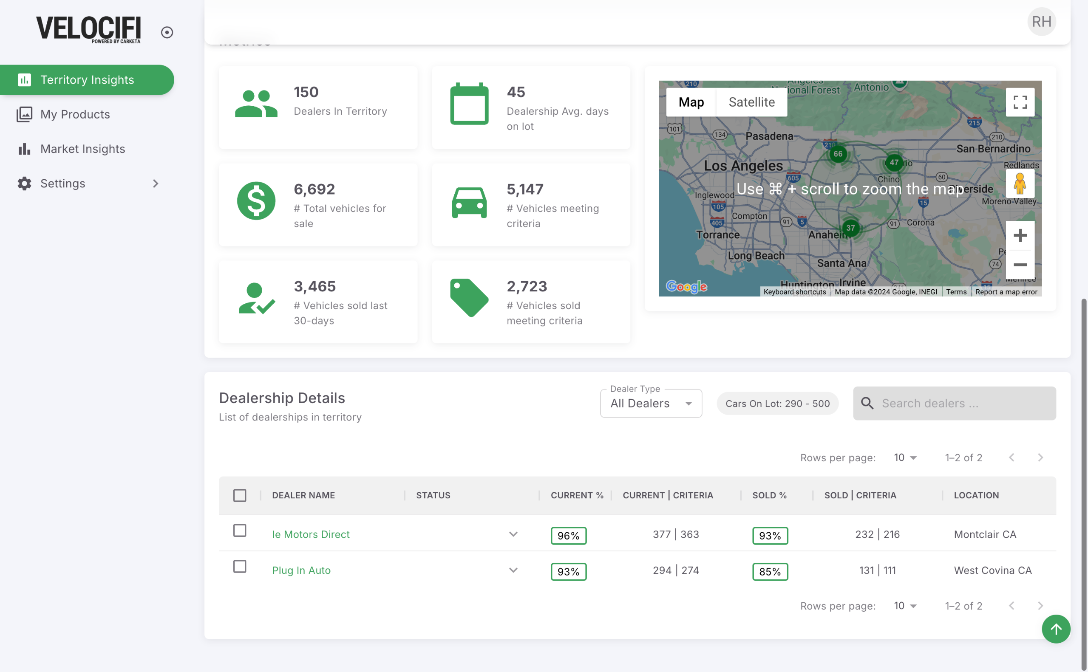Open Market Insights in sidebar
1088x672 pixels.
[83, 149]
